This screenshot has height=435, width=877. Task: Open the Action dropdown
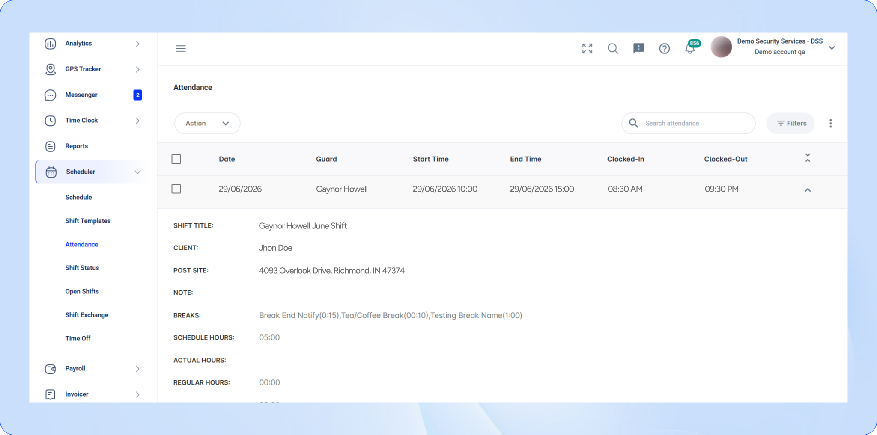pyautogui.click(x=207, y=123)
